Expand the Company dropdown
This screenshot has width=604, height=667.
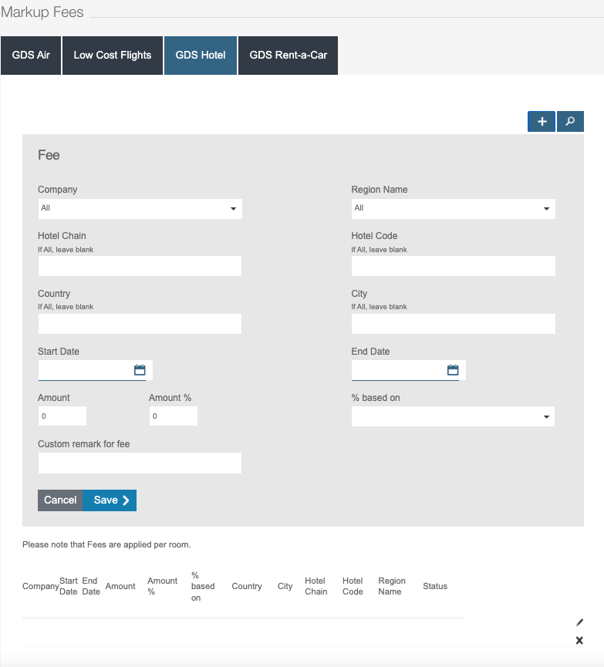click(x=140, y=209)
